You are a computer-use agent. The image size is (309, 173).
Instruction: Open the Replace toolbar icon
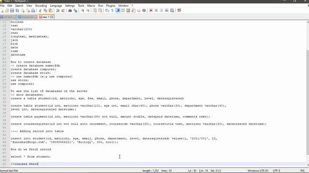(x=75, y=11)
